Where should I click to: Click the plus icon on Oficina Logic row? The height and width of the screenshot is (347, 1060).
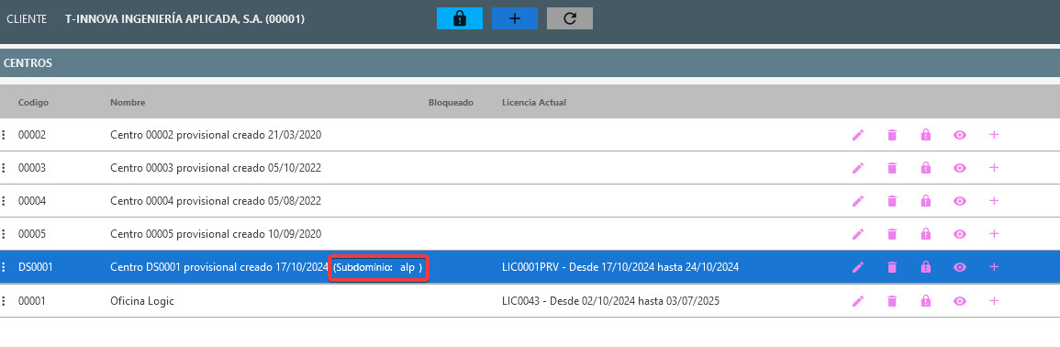point(994,300)
